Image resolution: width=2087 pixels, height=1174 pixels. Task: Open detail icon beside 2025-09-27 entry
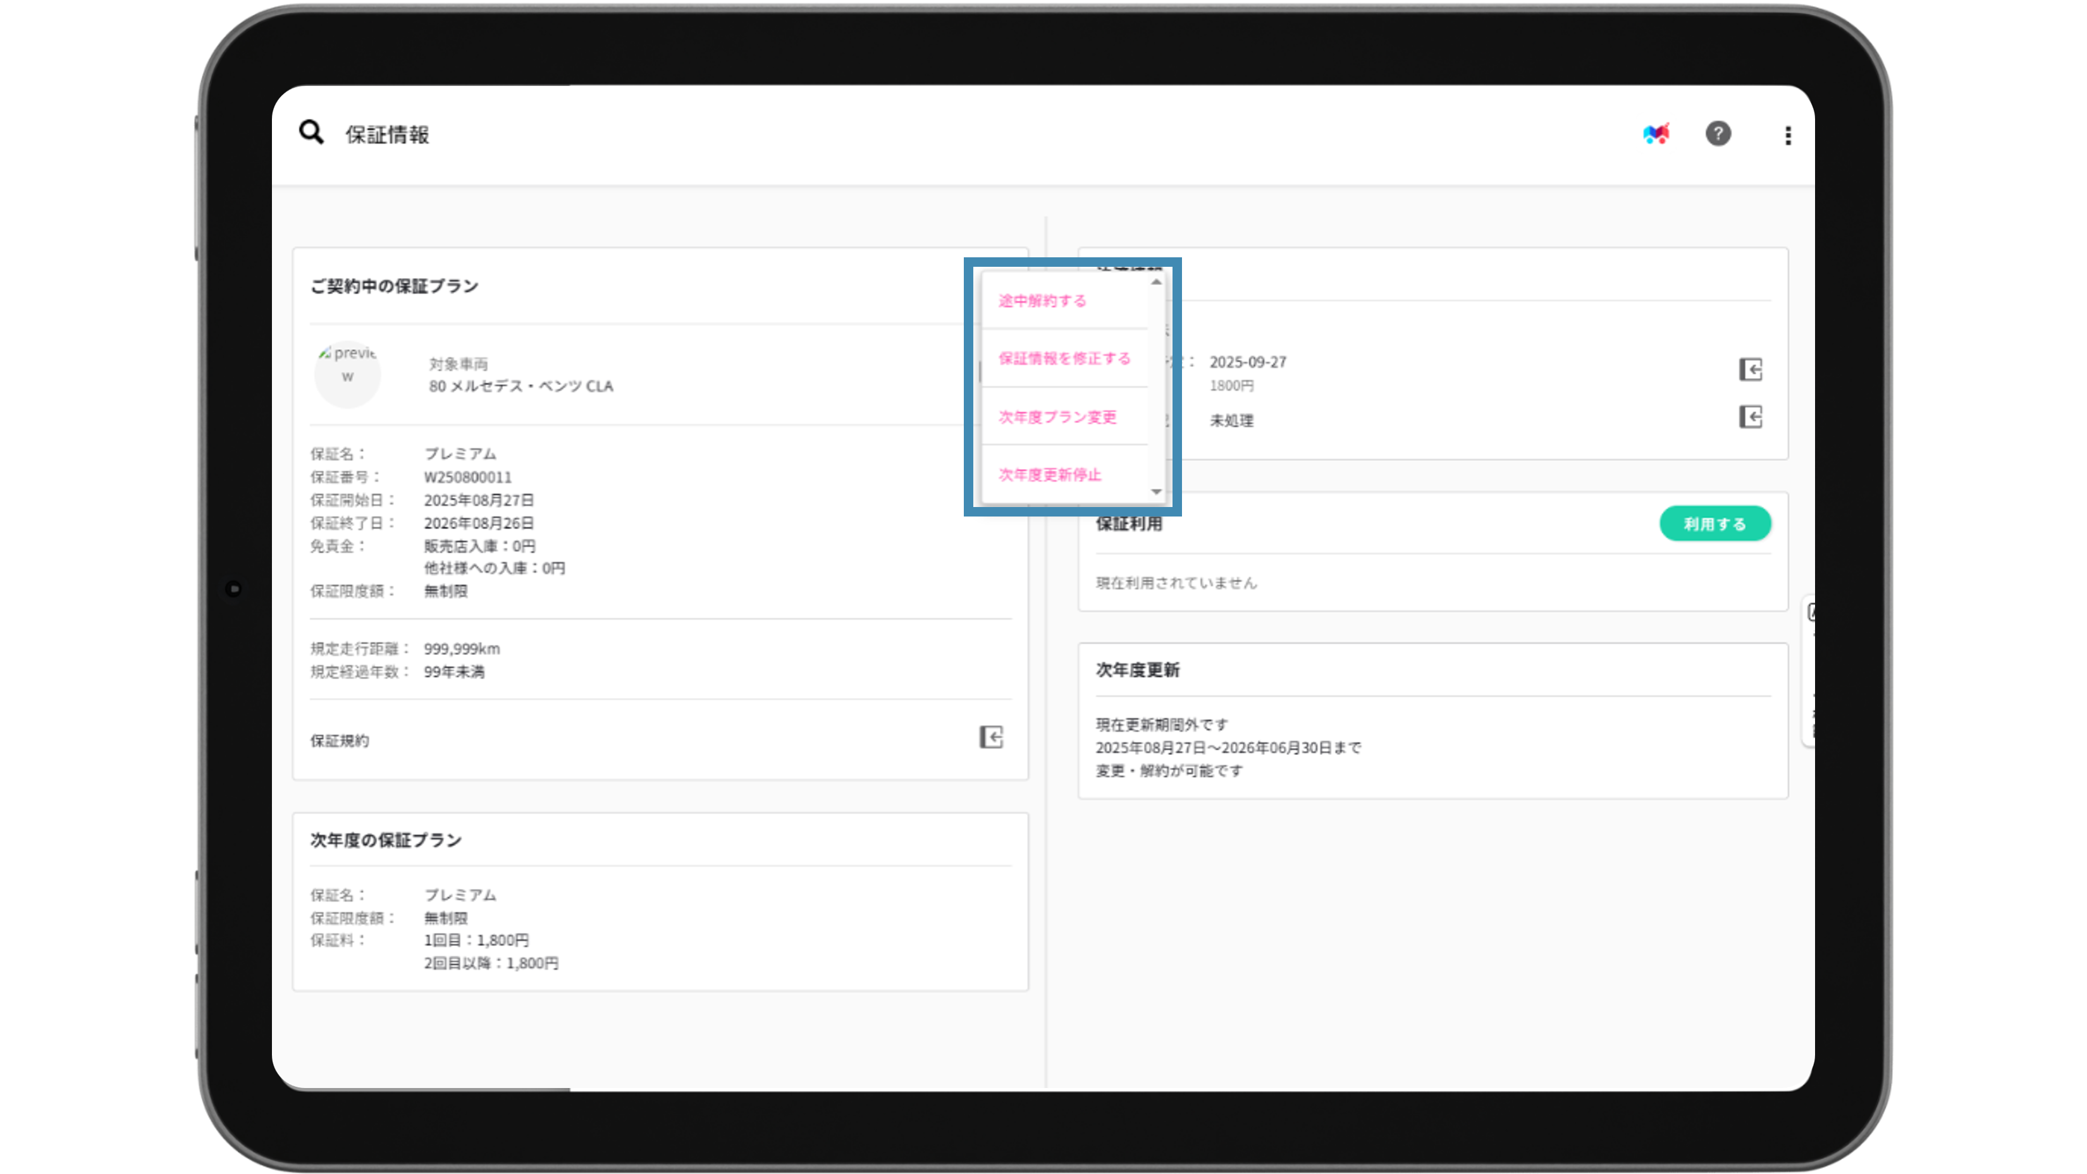click(x=1750, y=370)
